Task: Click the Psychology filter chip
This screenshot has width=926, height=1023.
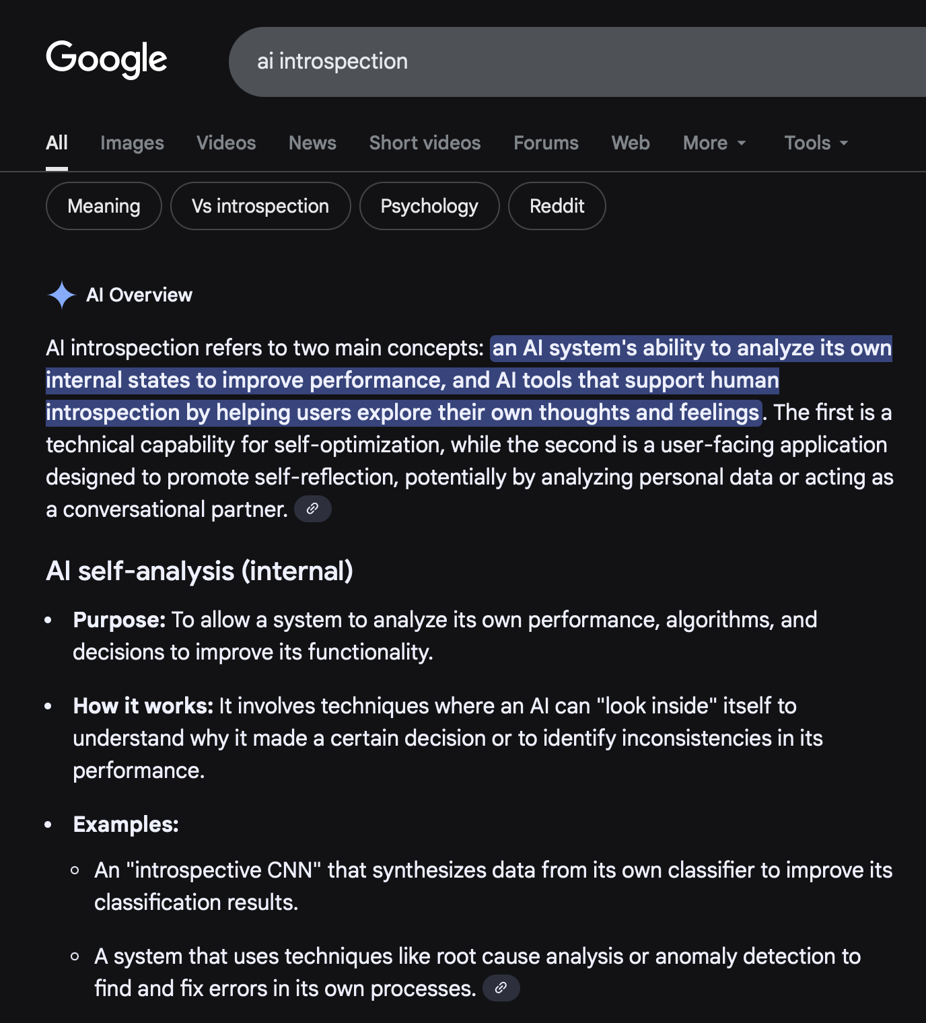Action: click(429, 206)
